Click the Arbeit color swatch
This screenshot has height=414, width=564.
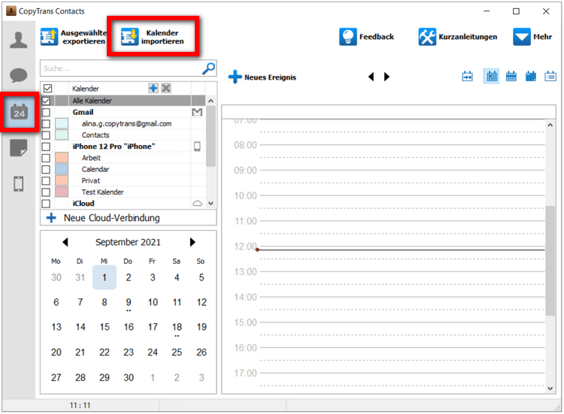pyautogui.click(x=62, y=158)
